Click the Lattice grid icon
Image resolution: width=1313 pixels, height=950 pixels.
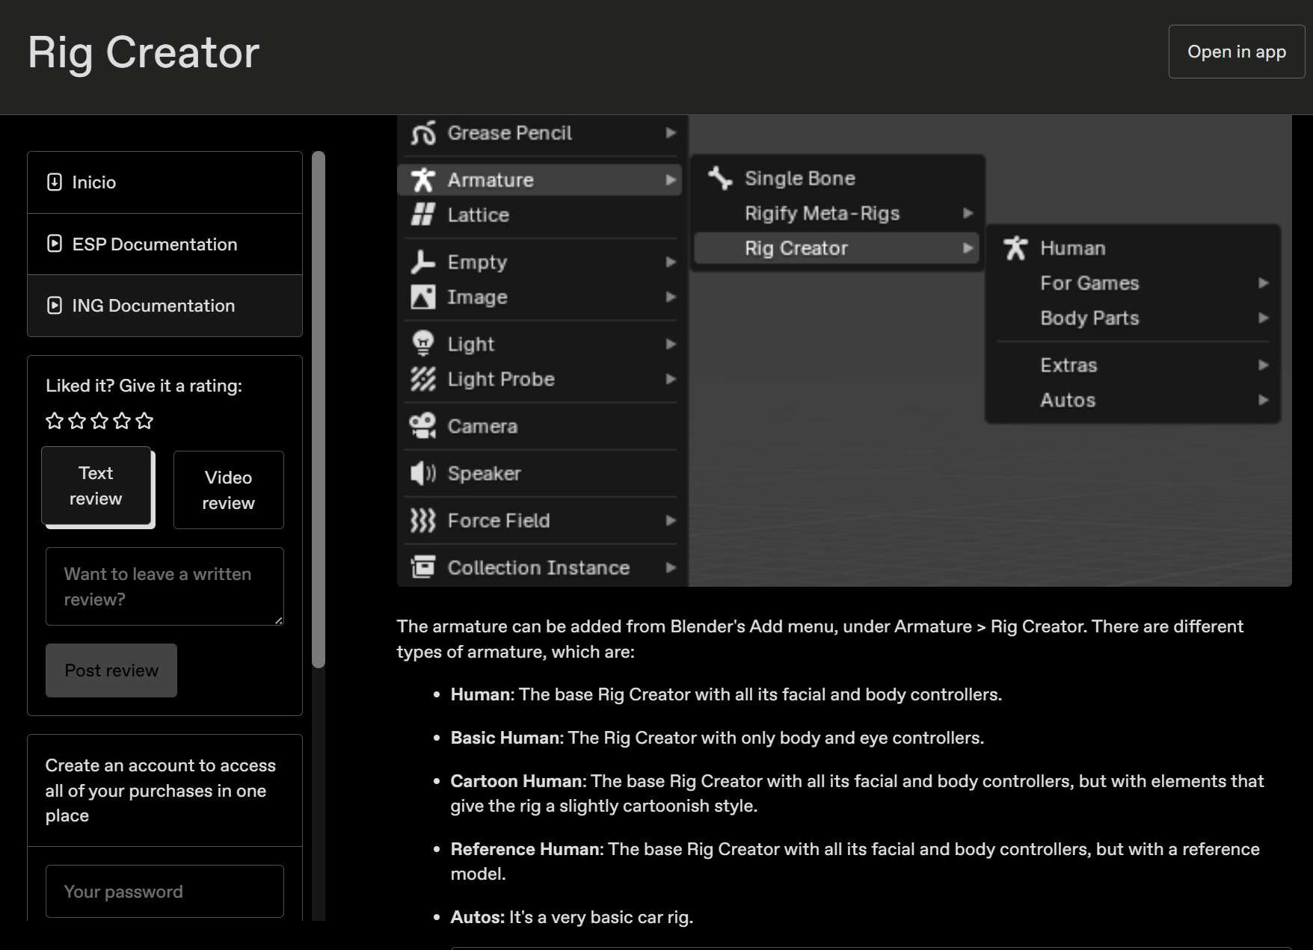point(423,215)
